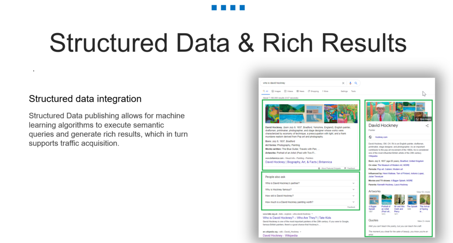Click inside the "who is david hockney" search field

(x=301, y=83)
